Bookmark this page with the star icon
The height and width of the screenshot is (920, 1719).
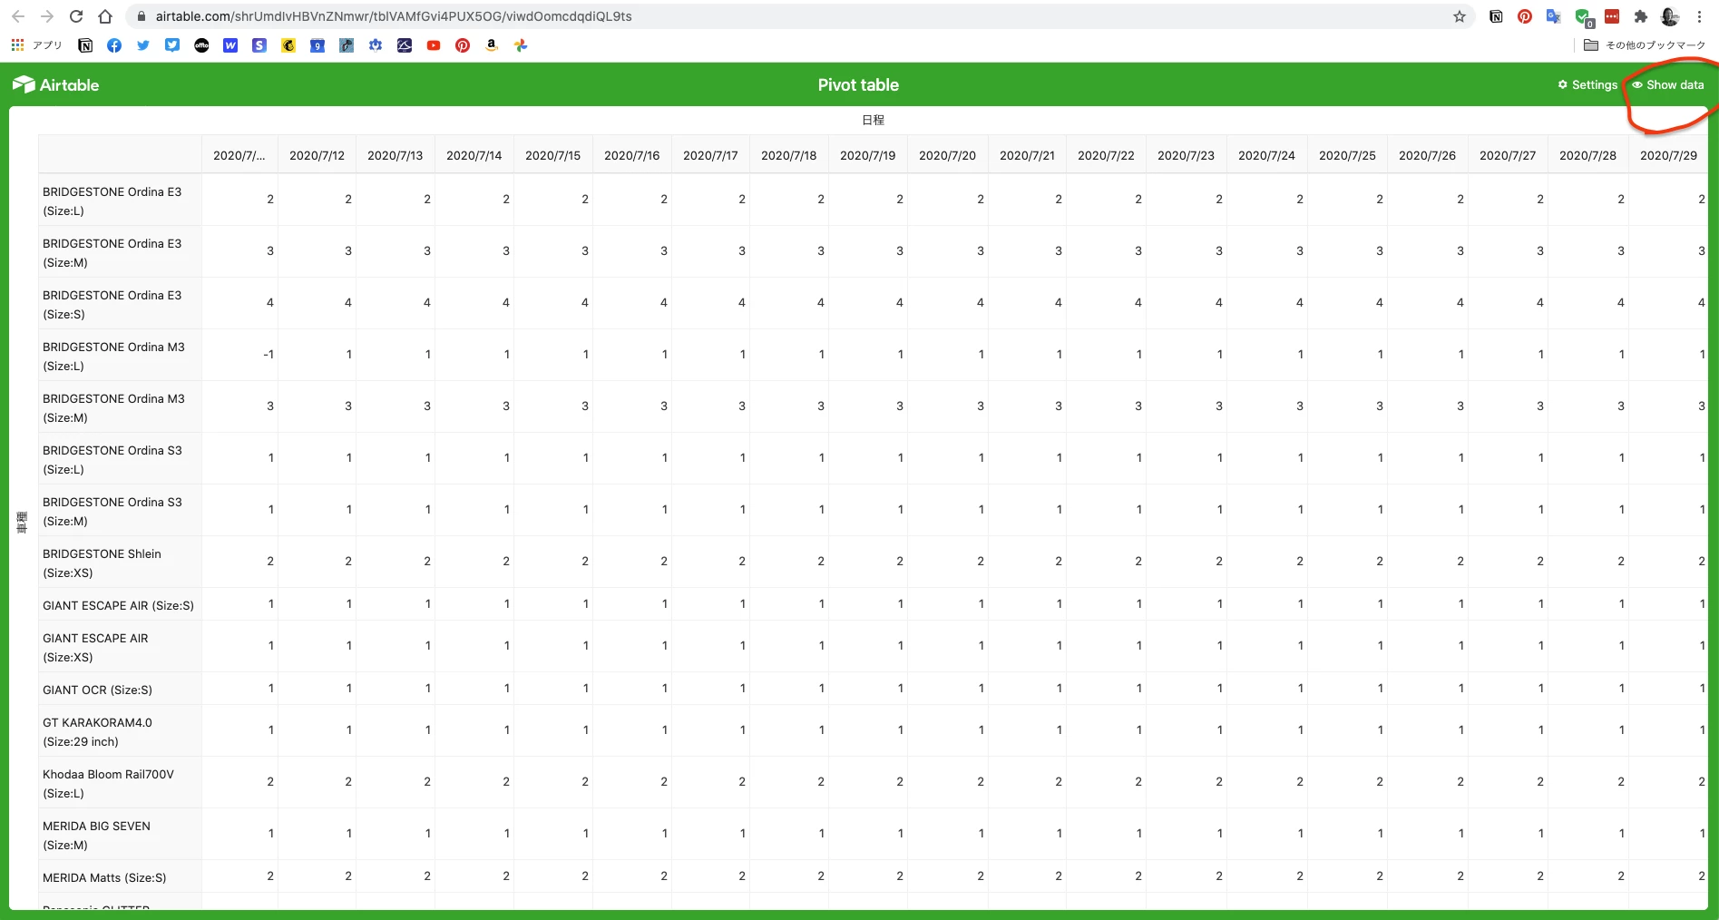click(x=1460, y=16)
